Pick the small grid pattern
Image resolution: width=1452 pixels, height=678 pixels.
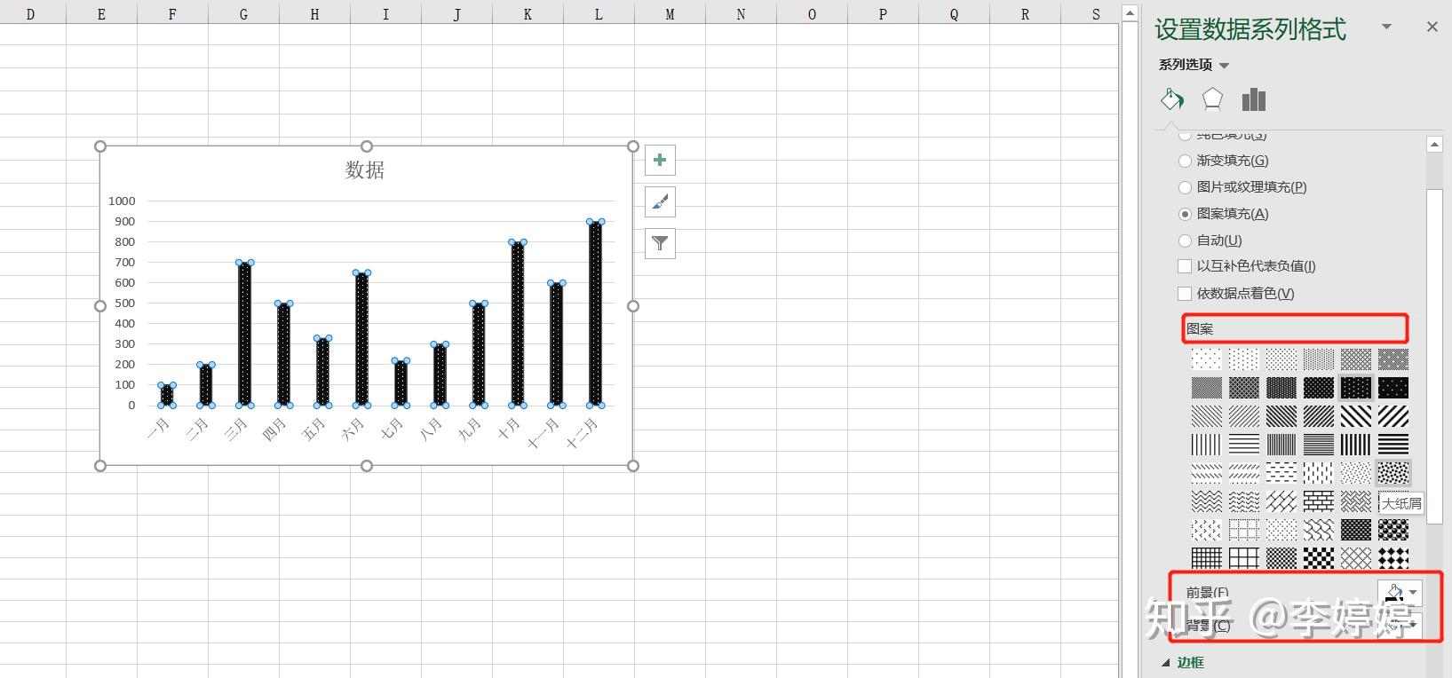click(x=1206, y=558)
